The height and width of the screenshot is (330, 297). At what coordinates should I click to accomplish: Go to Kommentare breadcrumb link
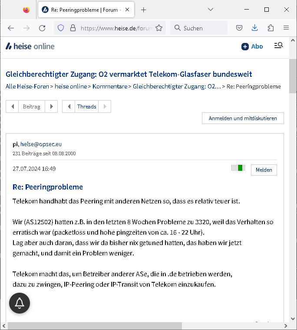110,86
